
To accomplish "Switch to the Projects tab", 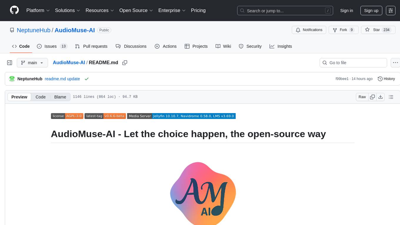I will coord(196,46).
